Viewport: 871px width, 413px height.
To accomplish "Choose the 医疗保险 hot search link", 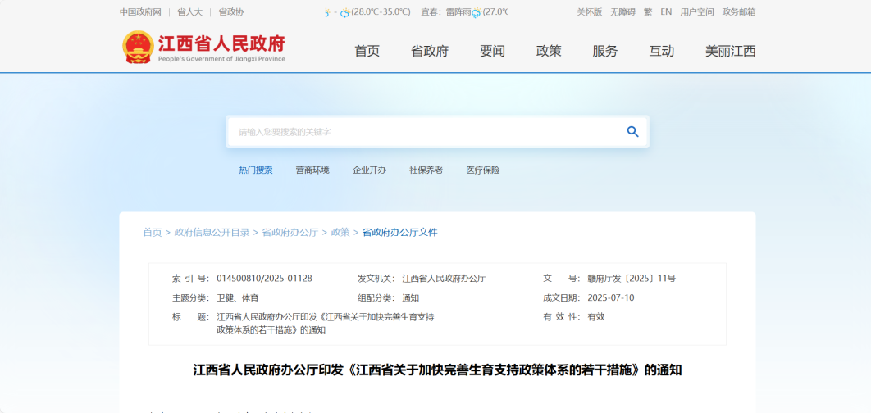I will [x=482, y=170].
